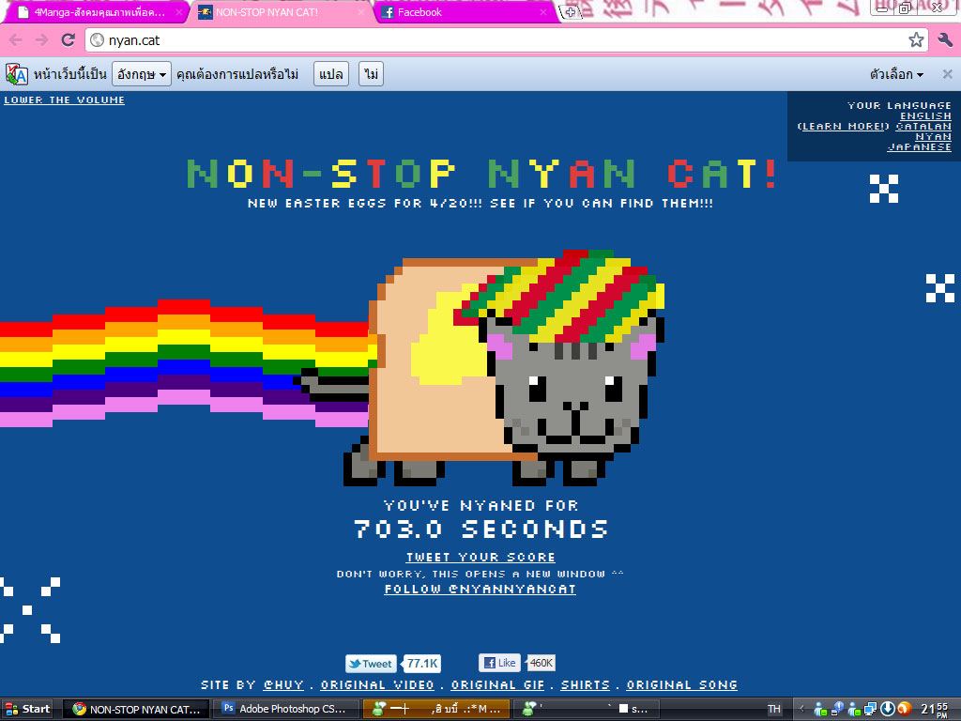
Task: Open the ORIGINAL VIDEO link
Action: [377, 684]
